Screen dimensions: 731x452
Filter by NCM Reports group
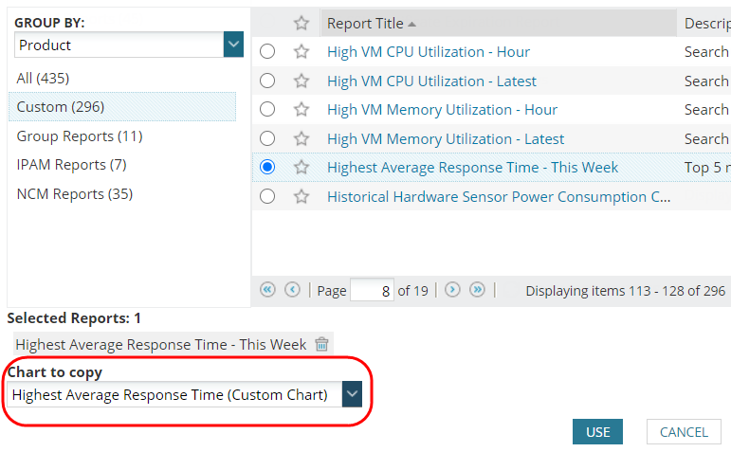tap(75, 194)
